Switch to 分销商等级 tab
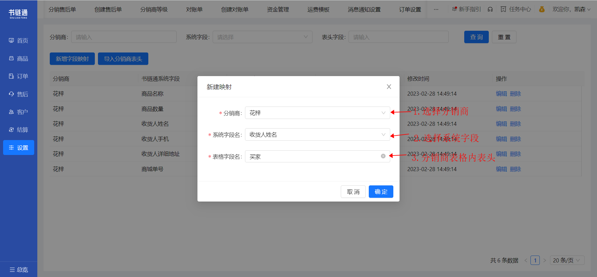 pyautogui.click(x=154, y=10)
